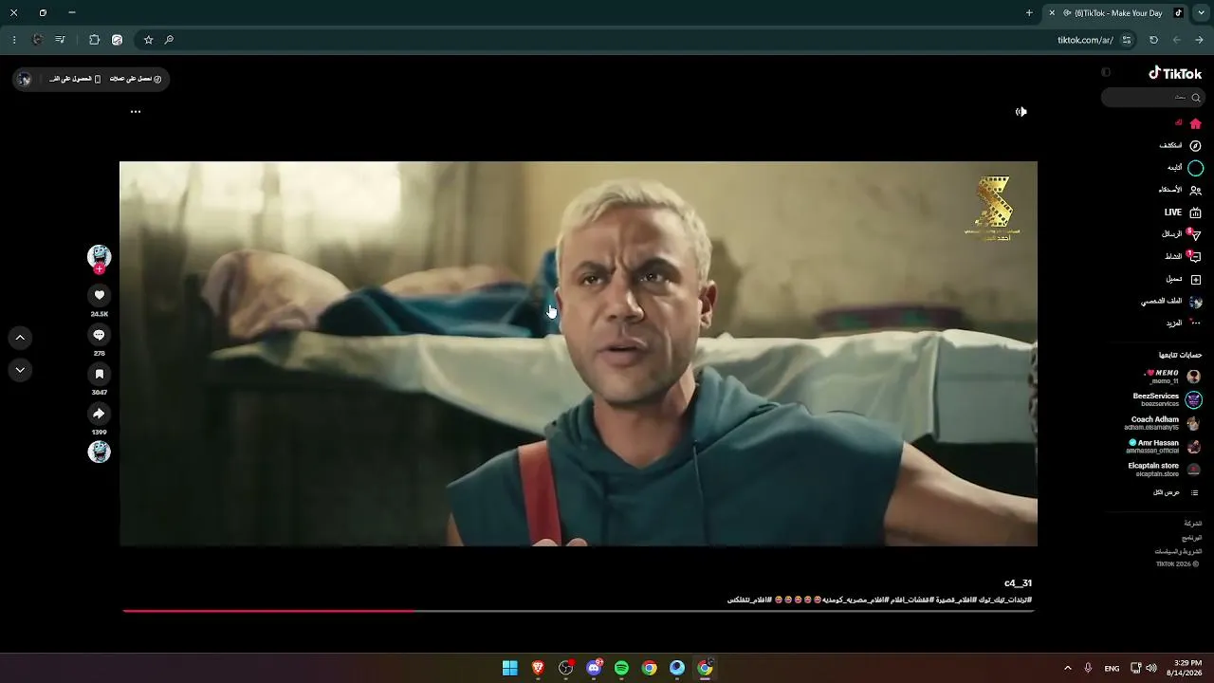The width and height of the screenshot is (1214, 683).
Task: Pause the video by clicking the player
Action: 579,353
